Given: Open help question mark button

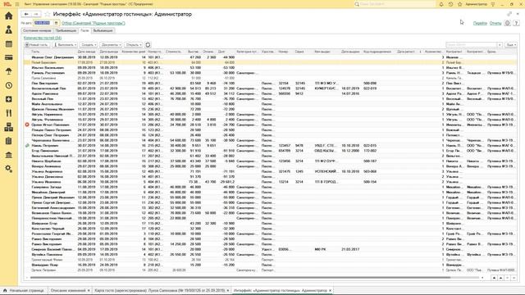Looking at the screenshot, I should pyautogui.click(x=516, y=23).
